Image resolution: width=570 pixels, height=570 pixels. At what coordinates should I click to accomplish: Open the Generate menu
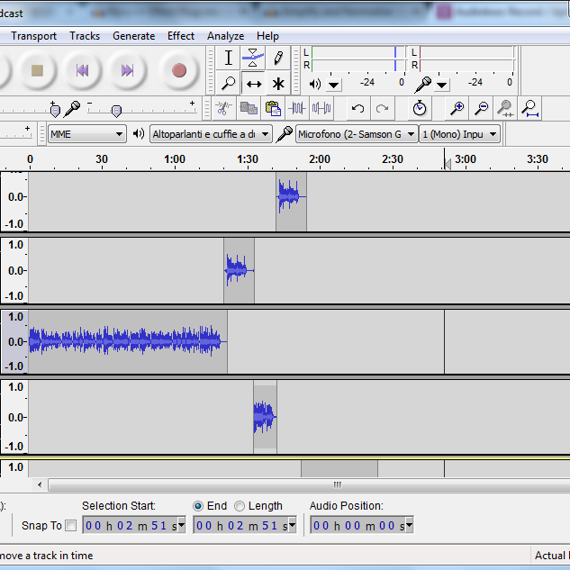[x=134, y=36]
